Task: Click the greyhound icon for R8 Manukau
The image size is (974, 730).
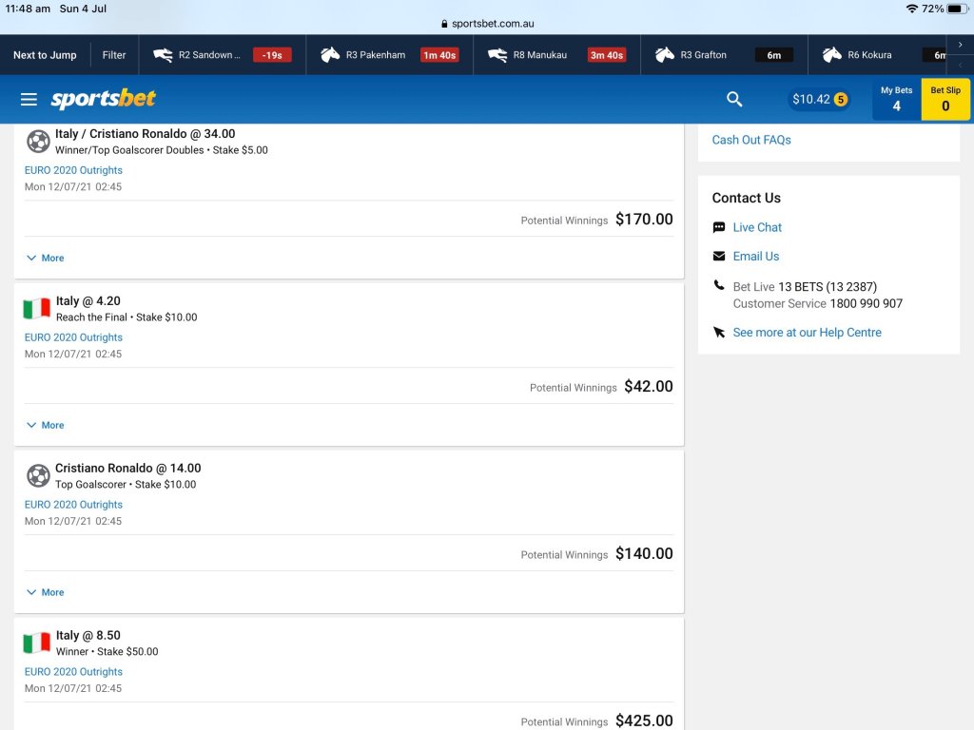Action: coord(497,55)
